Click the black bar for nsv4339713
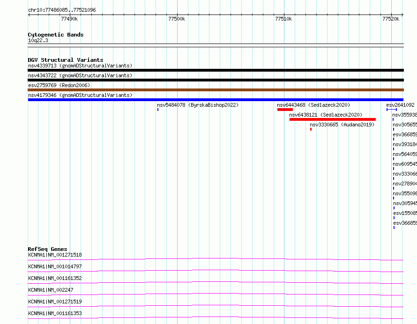 (216, 70)
